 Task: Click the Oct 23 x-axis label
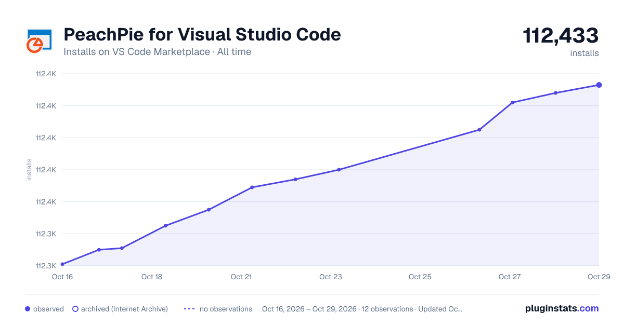331,277
